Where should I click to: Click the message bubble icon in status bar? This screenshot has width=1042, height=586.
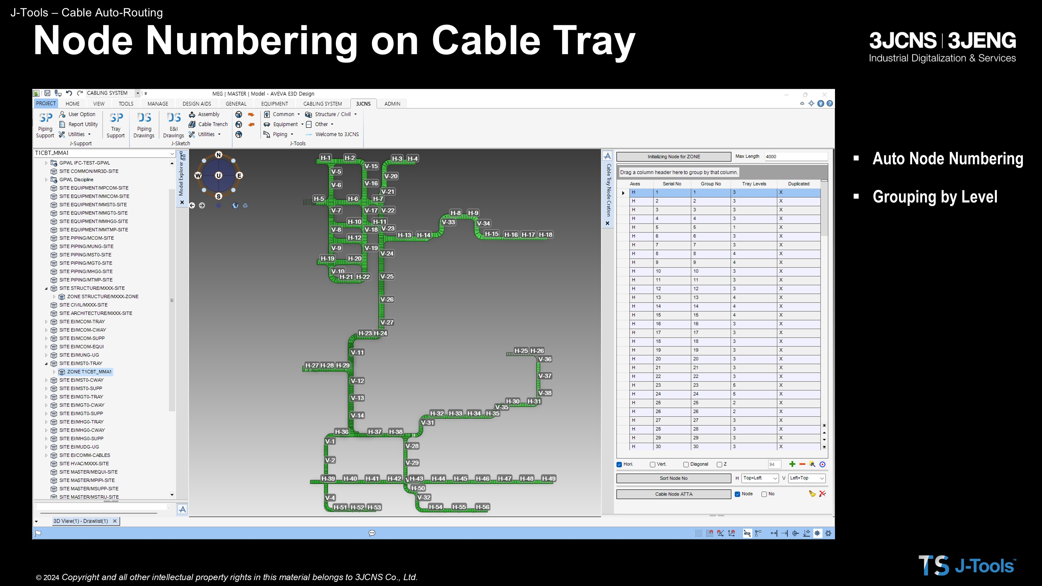coord(372,533)
